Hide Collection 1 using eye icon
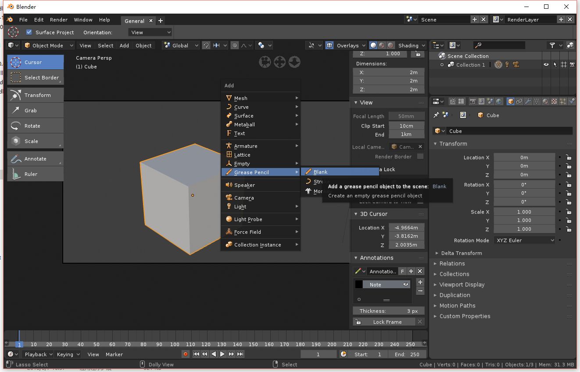This screenshot has height=372, width=580. coord(546,64)
